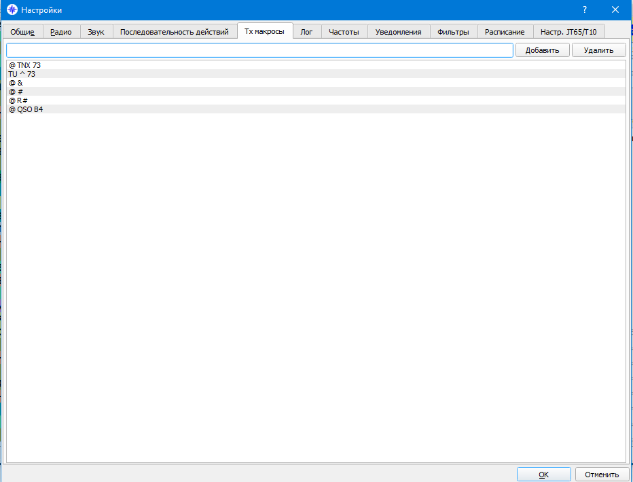Select the Tx макросы tab

pos(265,31)
